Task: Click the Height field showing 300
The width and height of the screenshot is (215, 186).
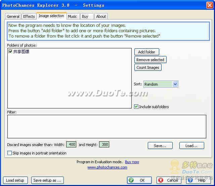Action: pyautogui.click(x=104, y=144)
